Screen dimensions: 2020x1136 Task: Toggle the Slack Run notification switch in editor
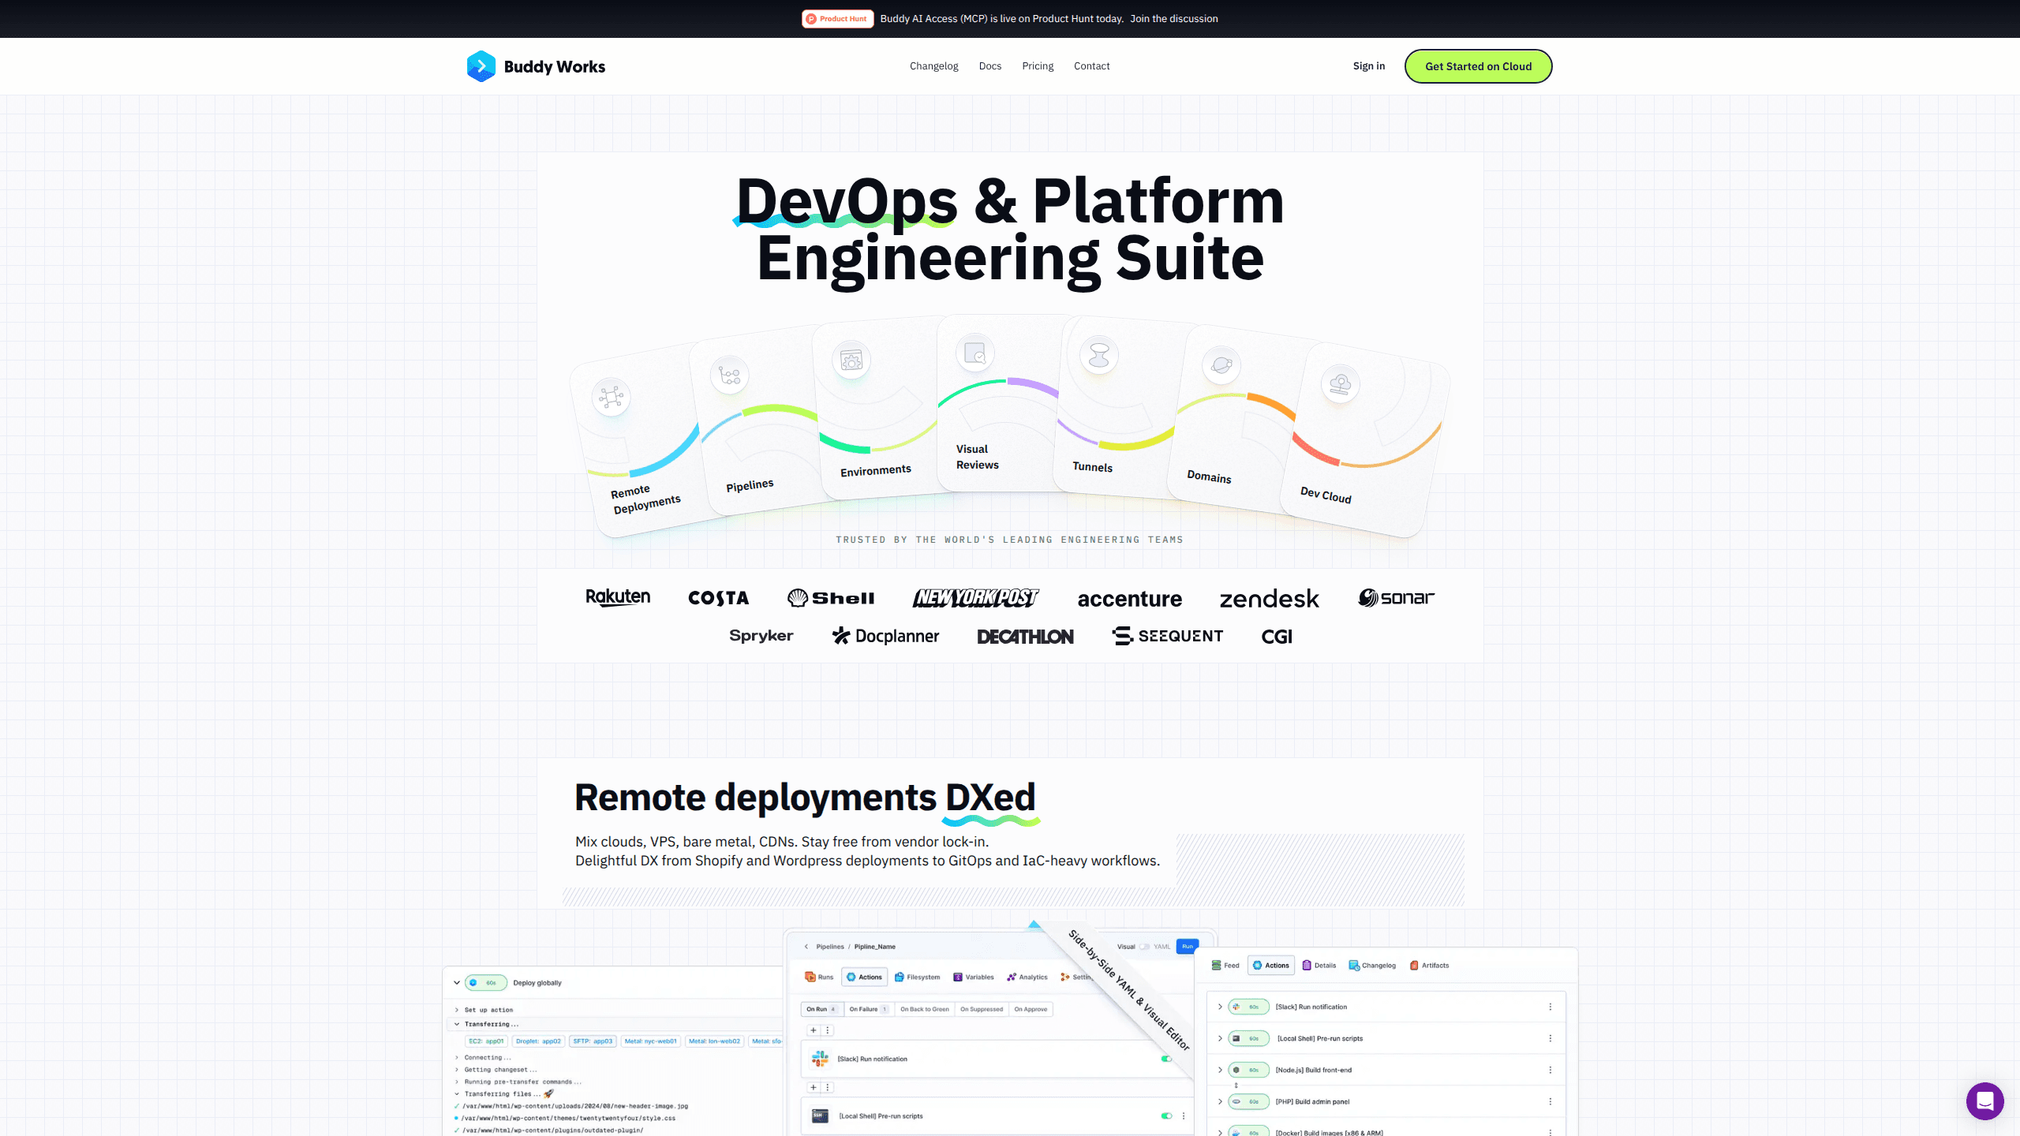[1166, 1059]
